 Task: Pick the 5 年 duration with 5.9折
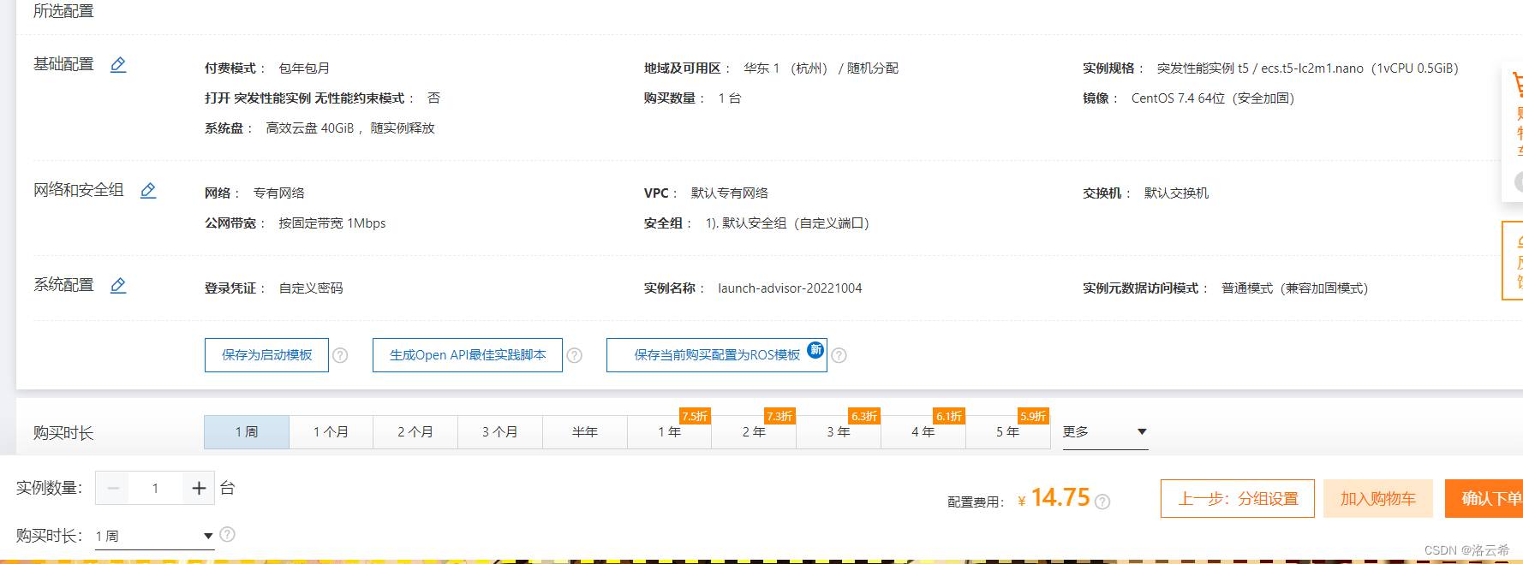coord(1007,432)
